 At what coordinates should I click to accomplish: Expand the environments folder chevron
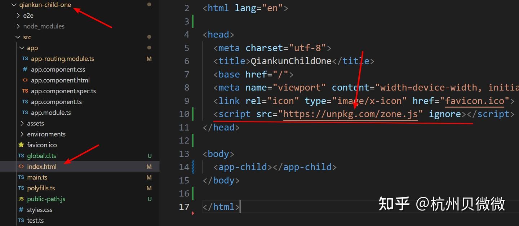point(22,134)
